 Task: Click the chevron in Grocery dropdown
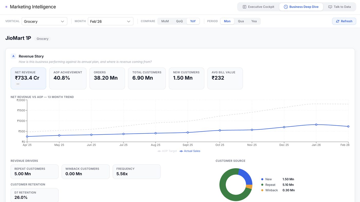pyautogui.click(x=62, y=21)
